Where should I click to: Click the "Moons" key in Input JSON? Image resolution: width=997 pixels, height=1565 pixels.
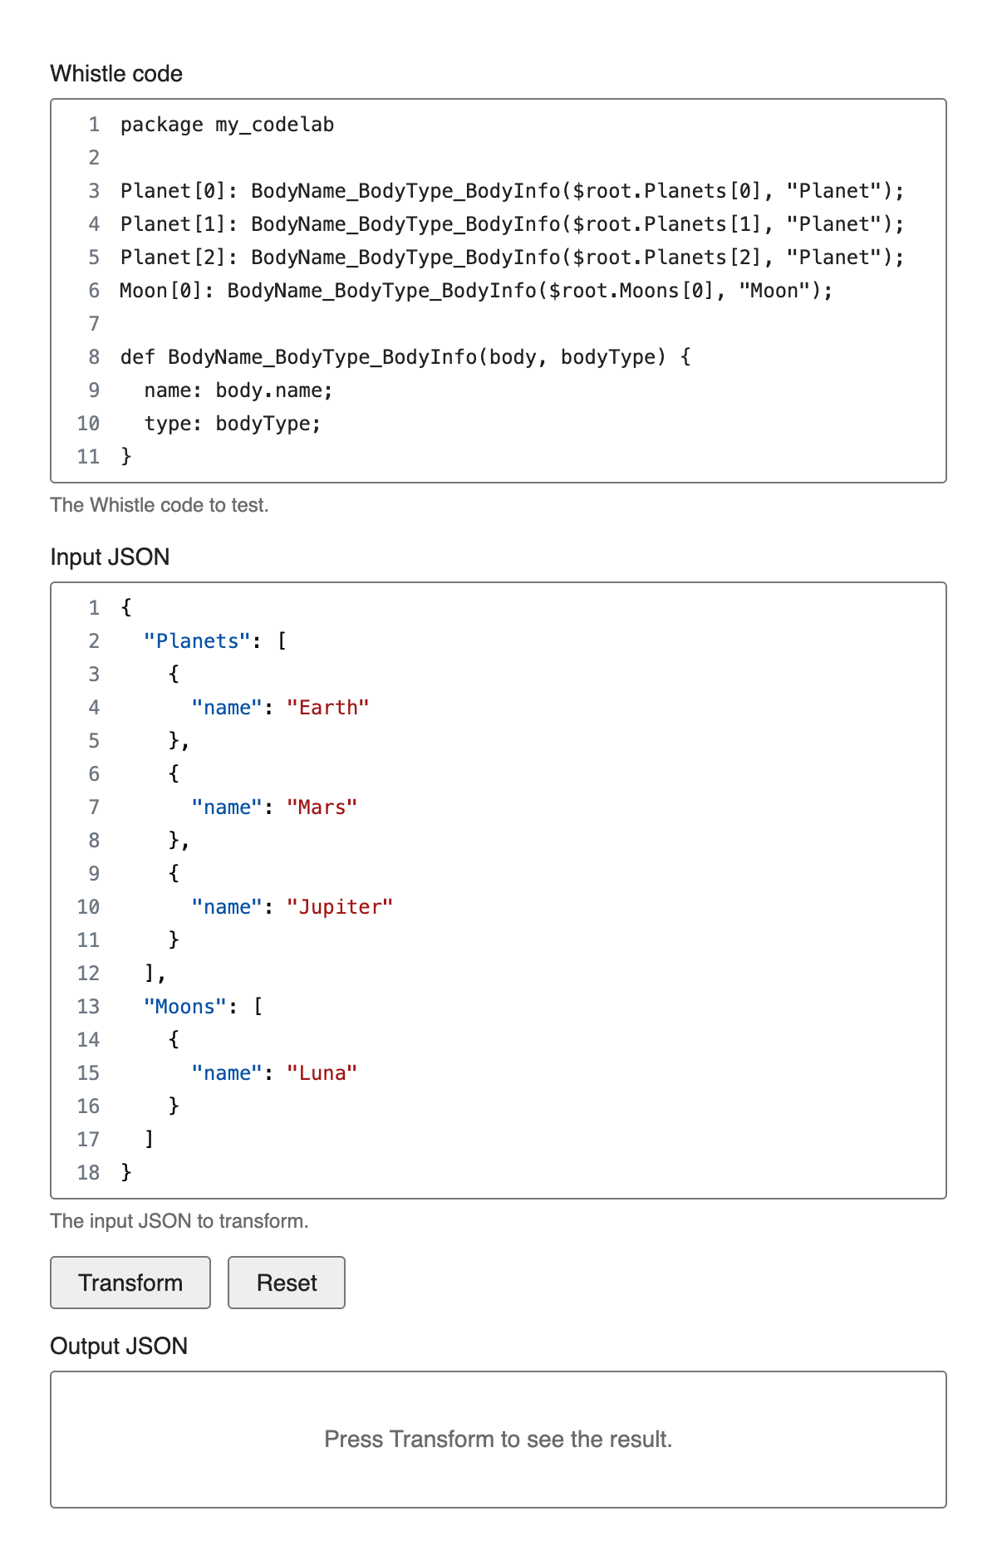pos(185,1007)
